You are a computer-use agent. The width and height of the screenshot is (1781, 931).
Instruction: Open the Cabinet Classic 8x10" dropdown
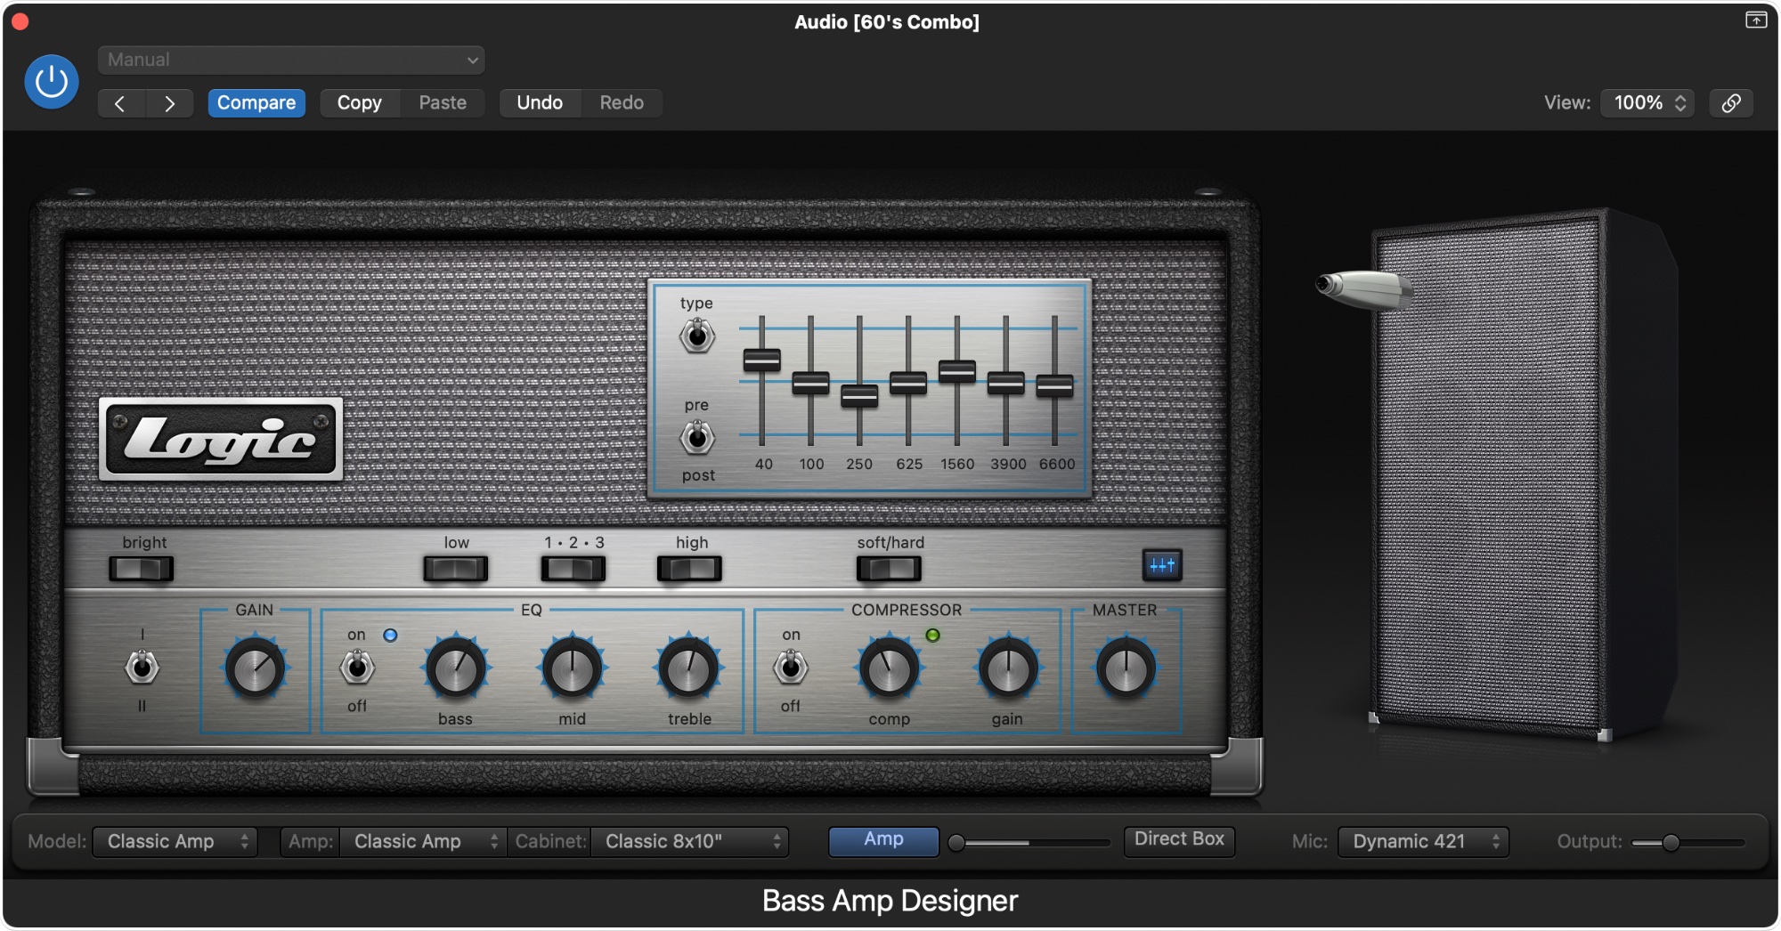(689, 841)
